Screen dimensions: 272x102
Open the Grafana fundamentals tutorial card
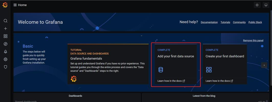pyautogui.click(x=108, y=64)
